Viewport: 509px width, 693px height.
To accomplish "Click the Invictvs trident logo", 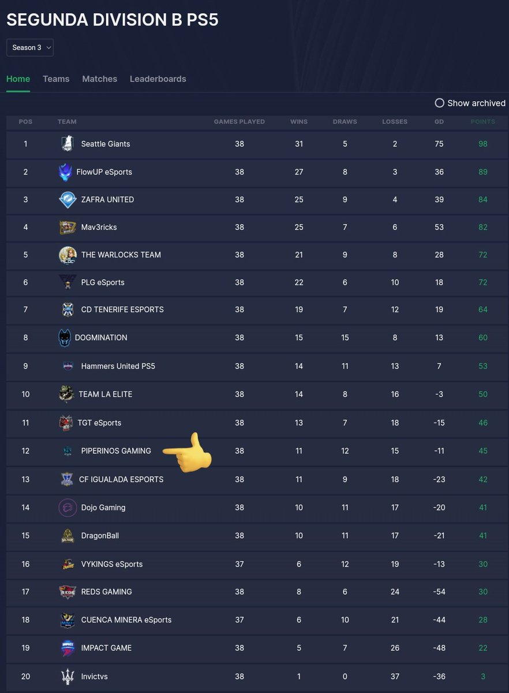I will pyautogui.click(x=68, y=676).
